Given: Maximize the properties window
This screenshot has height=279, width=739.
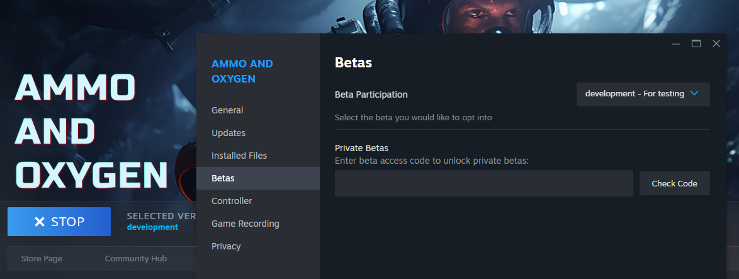Looking at the screenshot, I should point(696,44).
